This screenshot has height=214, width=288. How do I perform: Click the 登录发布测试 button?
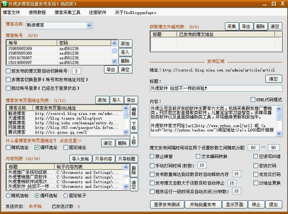click(167, 204)
